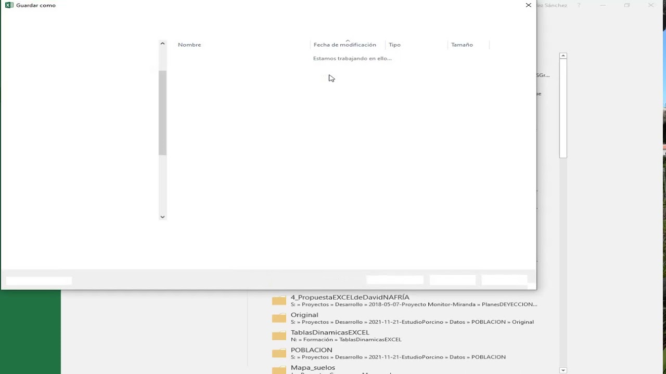The width and height of the screenshot is (666, 374).
Task: Sort list by Tamaño column header
Action: coord(462,45)
